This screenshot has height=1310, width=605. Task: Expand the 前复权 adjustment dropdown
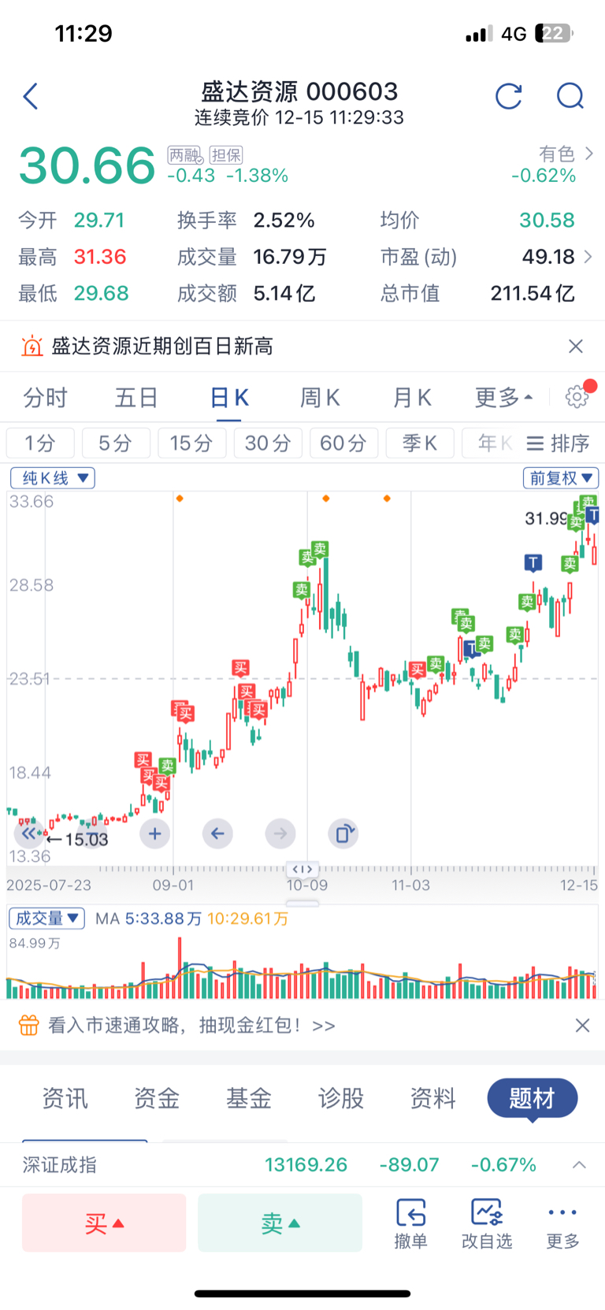560,478
